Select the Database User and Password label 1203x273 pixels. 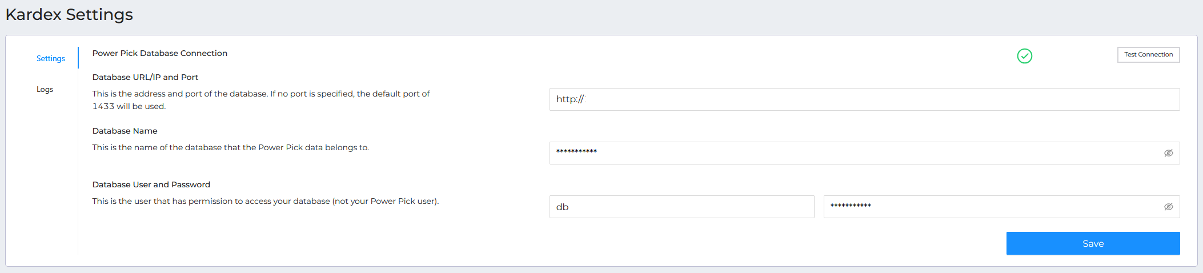coord(151,184)
